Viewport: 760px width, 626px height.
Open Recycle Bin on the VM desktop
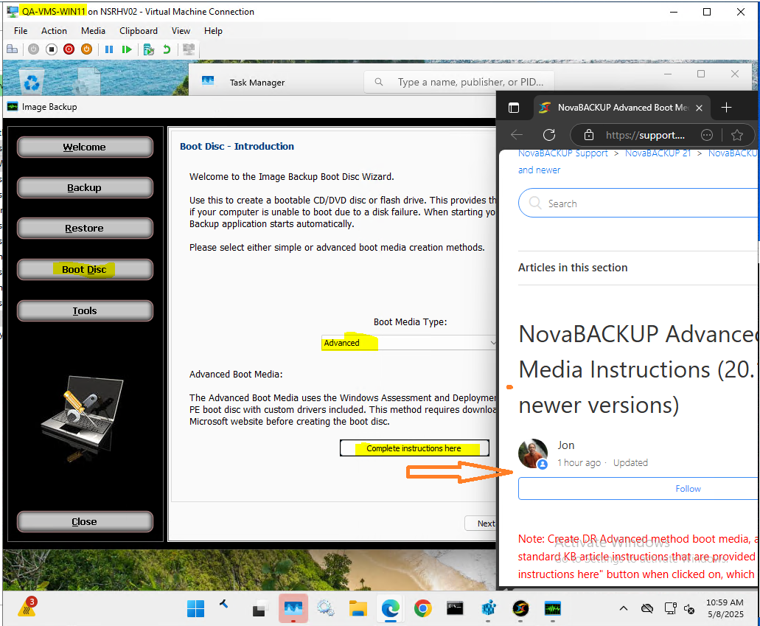[32, 81]
